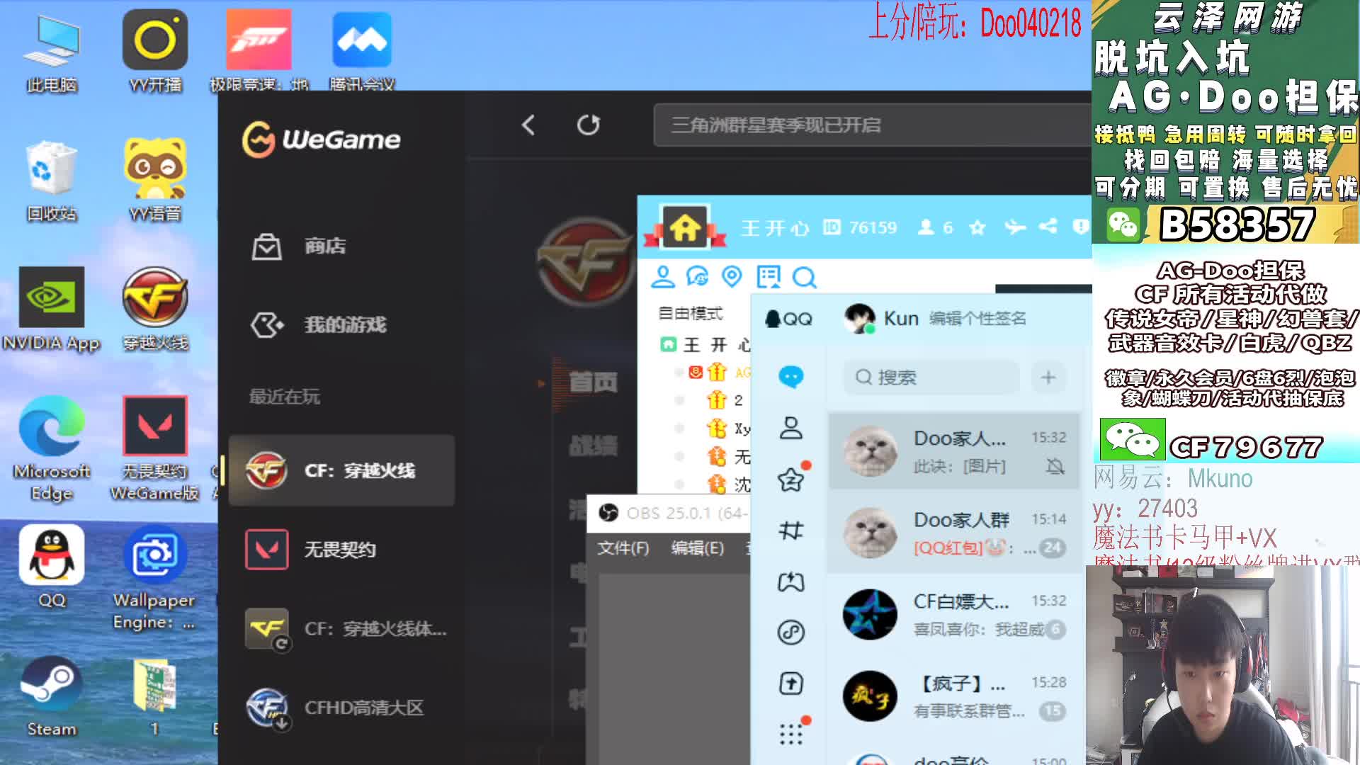Edit the QQ signature 编辑个性签名
This screenshot has height=765, width=1360.
click(x=977, y=319)
